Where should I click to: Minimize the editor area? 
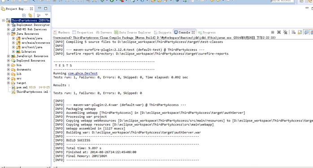307,8
